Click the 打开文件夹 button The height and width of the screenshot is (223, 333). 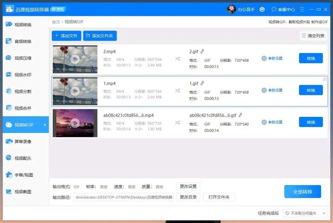(219, 197)
